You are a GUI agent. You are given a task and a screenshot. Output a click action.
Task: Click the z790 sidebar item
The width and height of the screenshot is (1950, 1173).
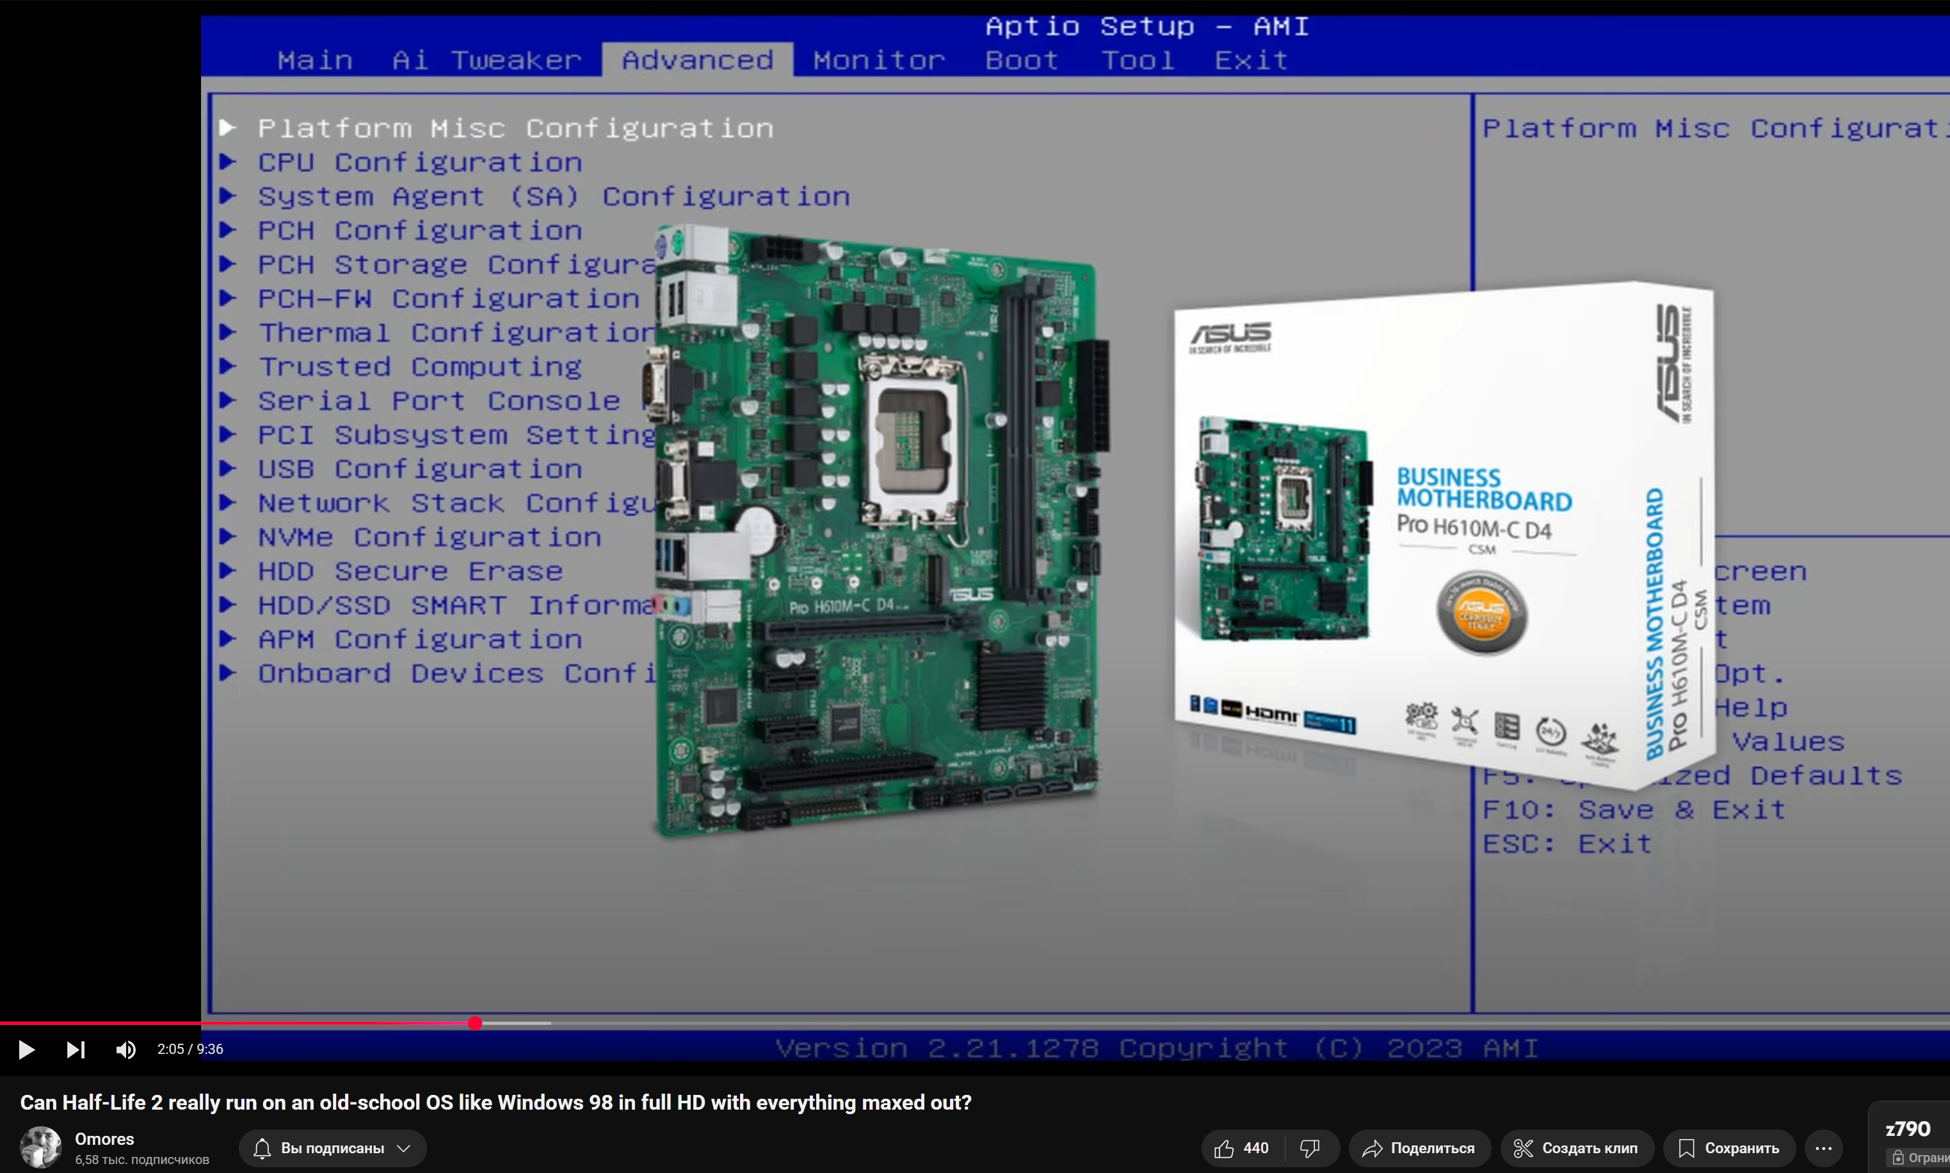click(x=1908, y=1129)
